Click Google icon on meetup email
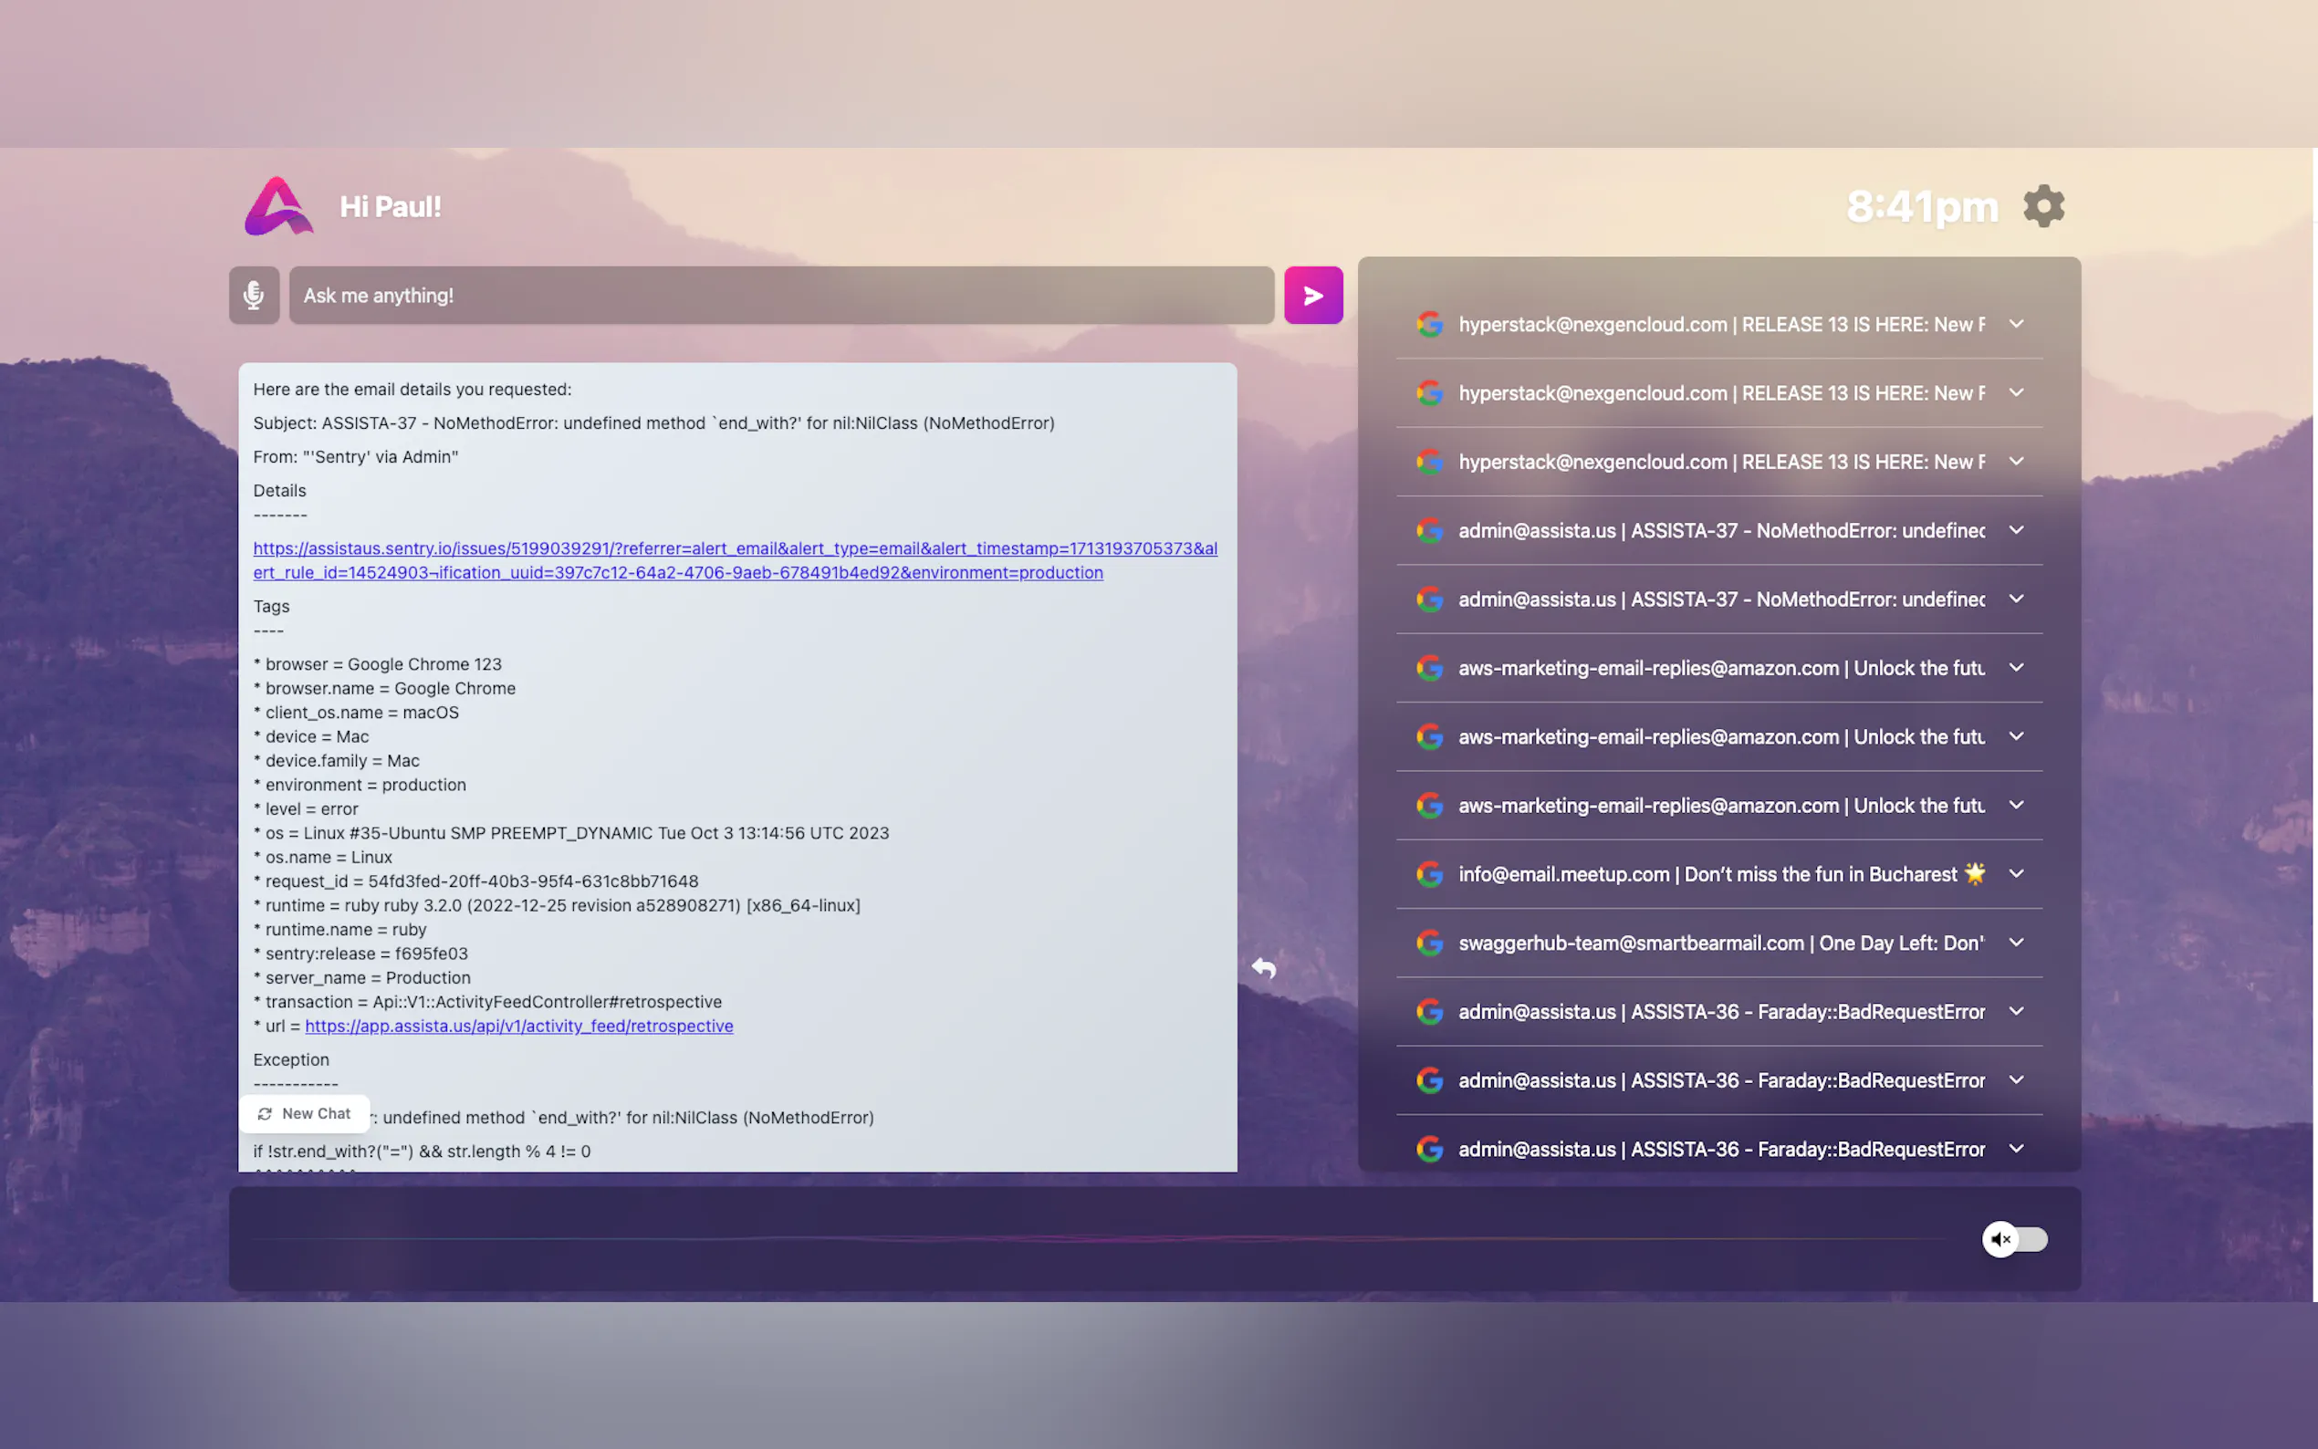Viewport: 2318px width, 1449px height. [x=1429, y=874]
